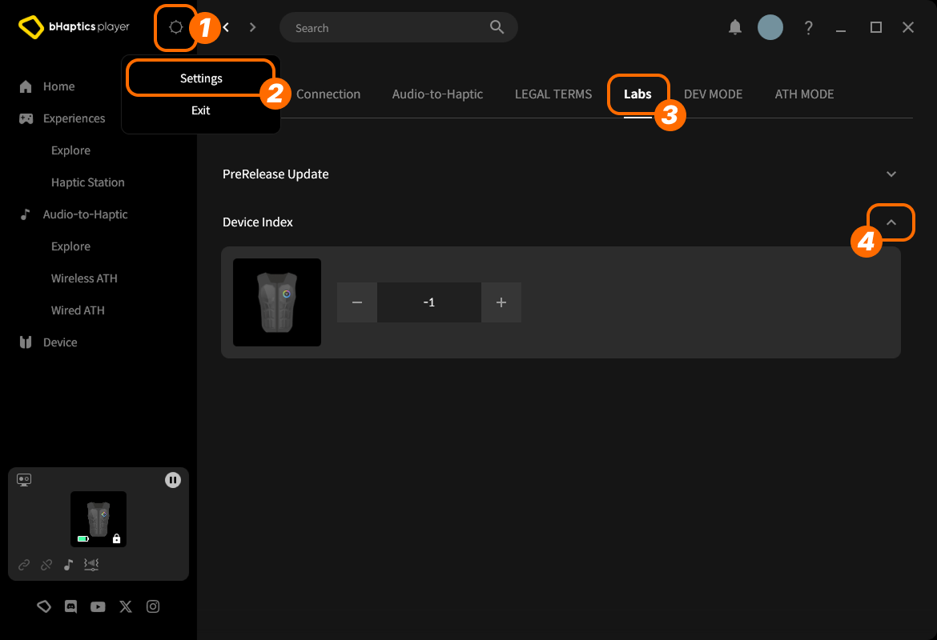The width and height of the screenshot is (937, 640).
Task: Open the Discord link icon
Action: point(70,606)
